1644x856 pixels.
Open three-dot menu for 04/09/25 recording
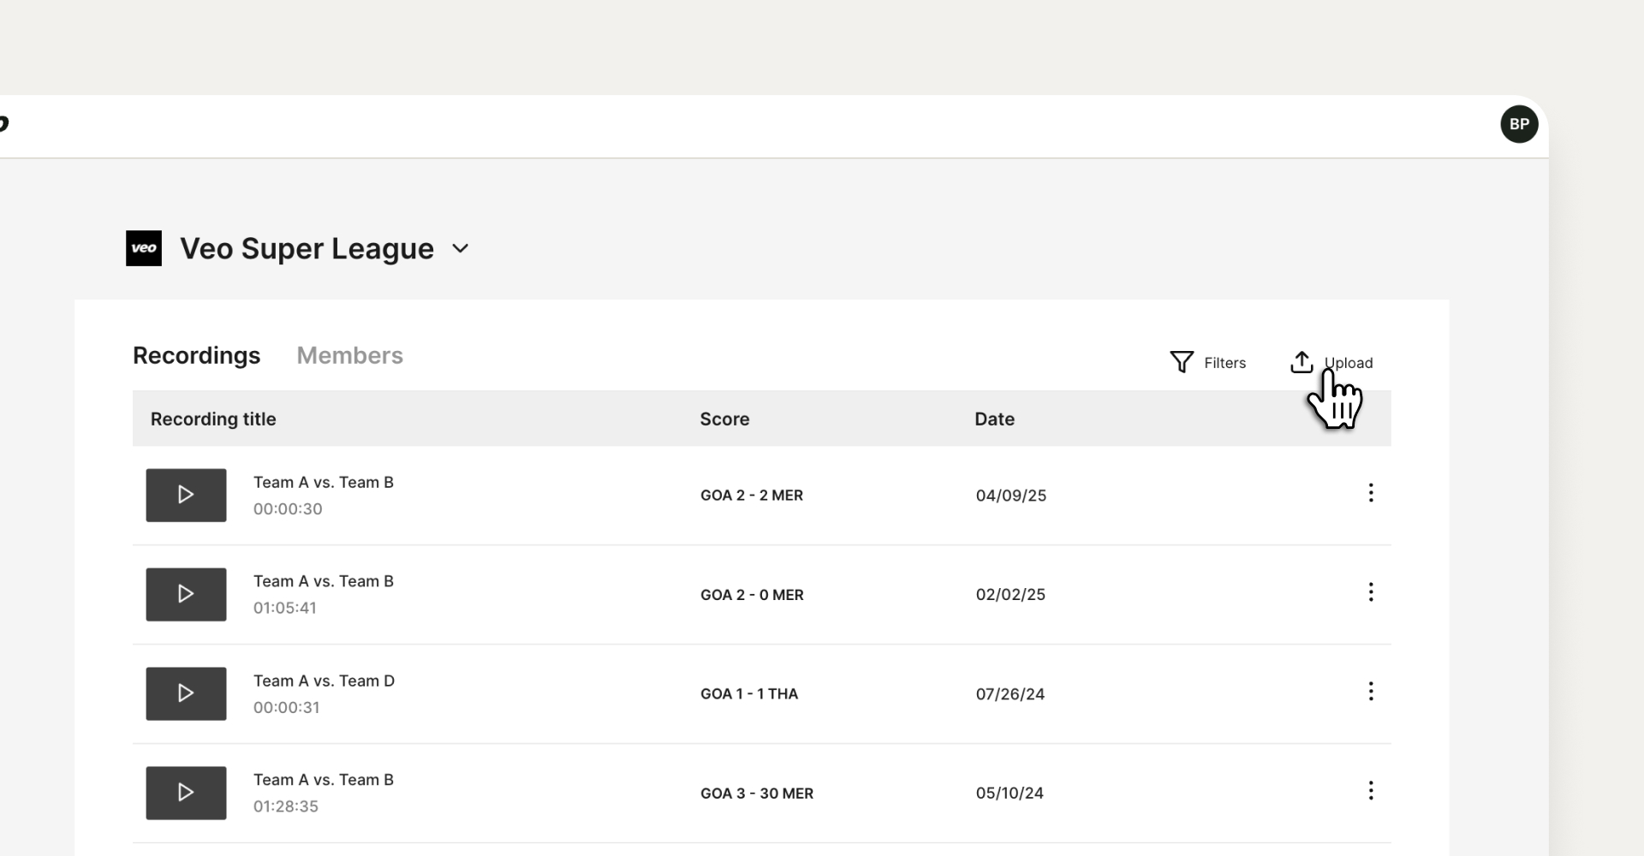tap(1370, 493)
